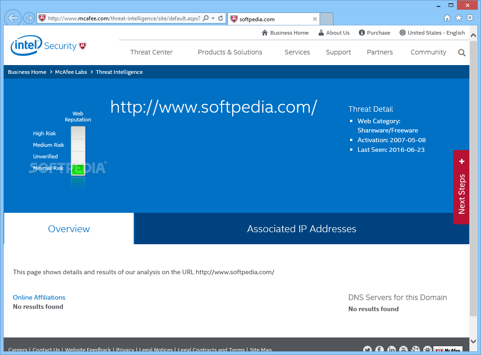Click the green Minimal Risk reputation indicator
Screen dimensions: 481x355
click(78, 169)
